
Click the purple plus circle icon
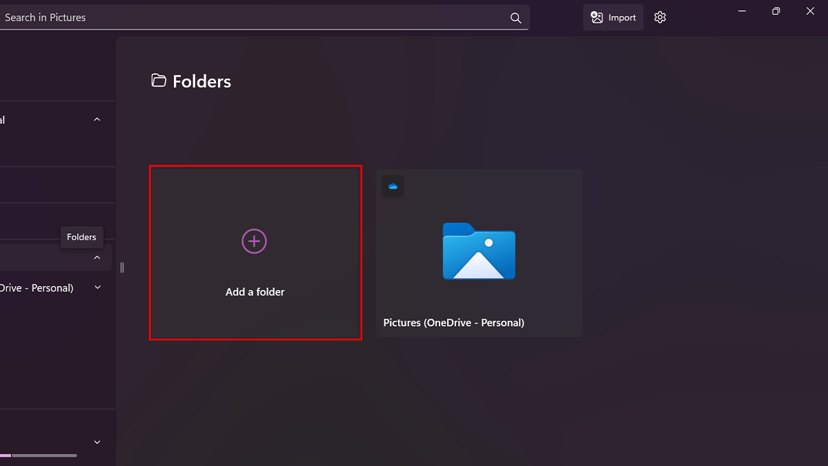[254, 241]
